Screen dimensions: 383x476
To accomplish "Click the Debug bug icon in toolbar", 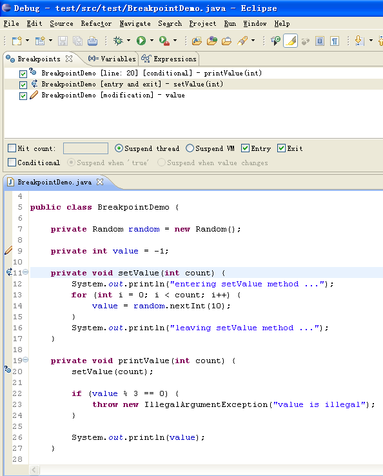I will [118, 41].
